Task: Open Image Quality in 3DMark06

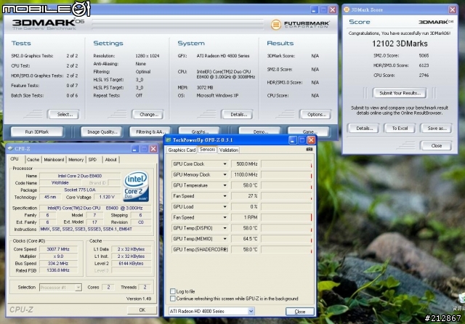Action: pos(101,132)
